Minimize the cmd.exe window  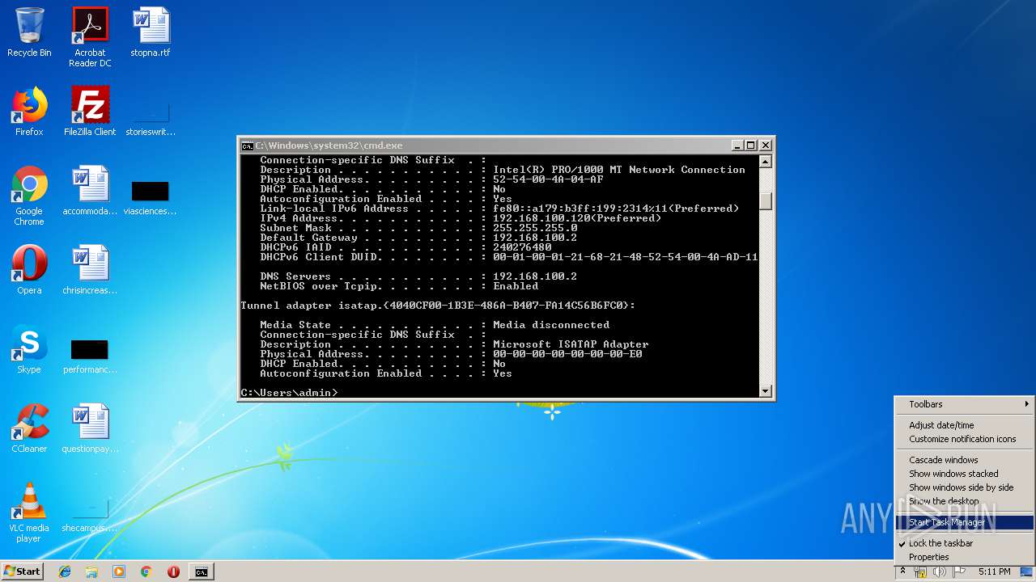coord(737,145)
